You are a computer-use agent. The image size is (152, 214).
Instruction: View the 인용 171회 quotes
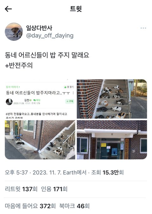54,189
